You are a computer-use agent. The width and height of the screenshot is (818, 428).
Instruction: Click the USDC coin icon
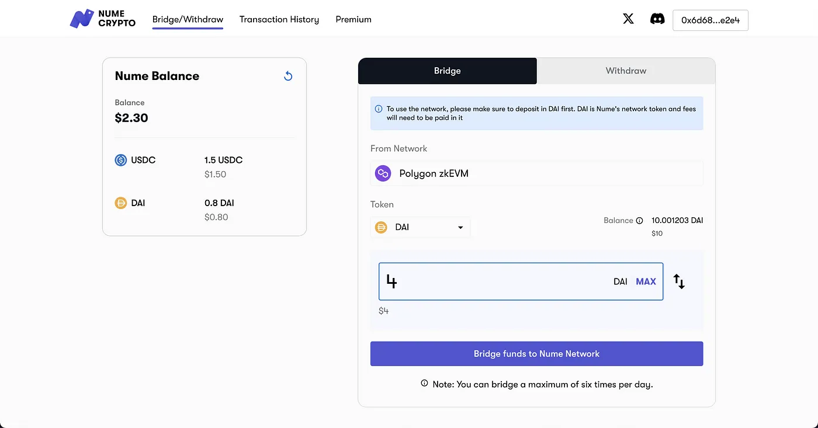(121, 160)
